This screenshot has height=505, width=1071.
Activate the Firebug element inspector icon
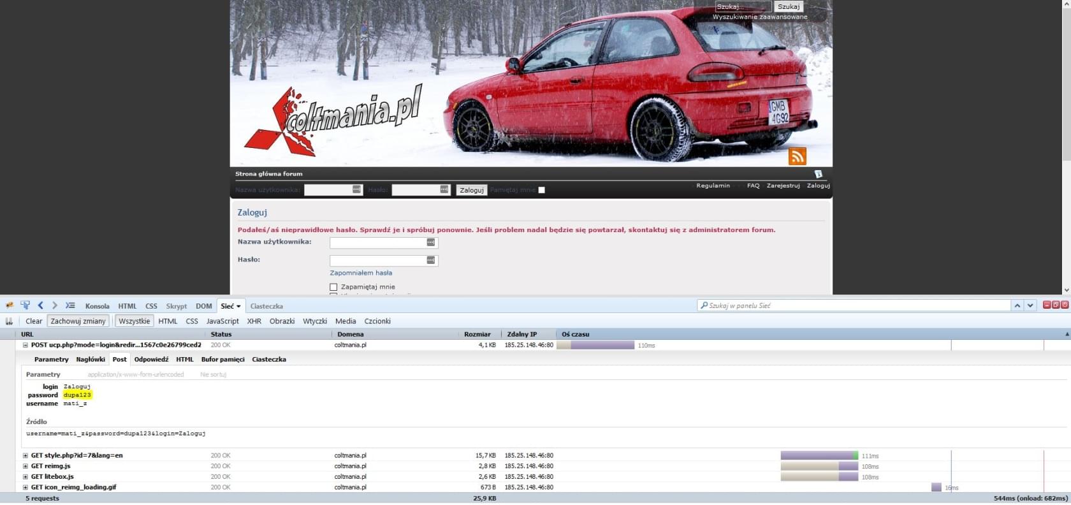pyautogui.click(x=25, y=305)
